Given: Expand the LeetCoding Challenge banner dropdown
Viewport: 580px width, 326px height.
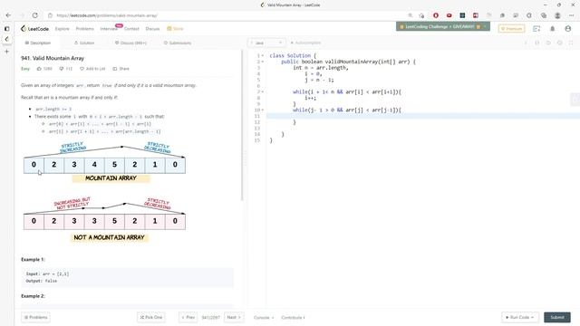Looking at the screenshot, I should point(485,26).
